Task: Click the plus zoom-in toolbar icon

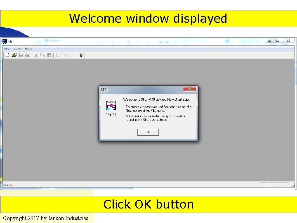Action: (x=66, y=55)
